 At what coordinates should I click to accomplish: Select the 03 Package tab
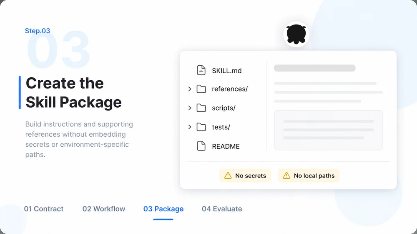coord(163,209)
